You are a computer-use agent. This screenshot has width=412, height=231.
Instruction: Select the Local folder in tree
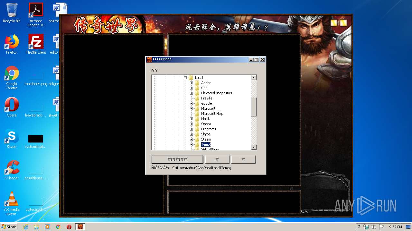(x=199, y=78)
